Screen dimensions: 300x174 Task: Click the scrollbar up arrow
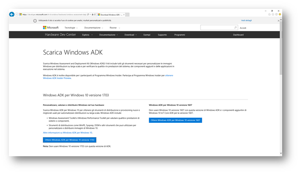pyautogui.click(x=281, y=19)
